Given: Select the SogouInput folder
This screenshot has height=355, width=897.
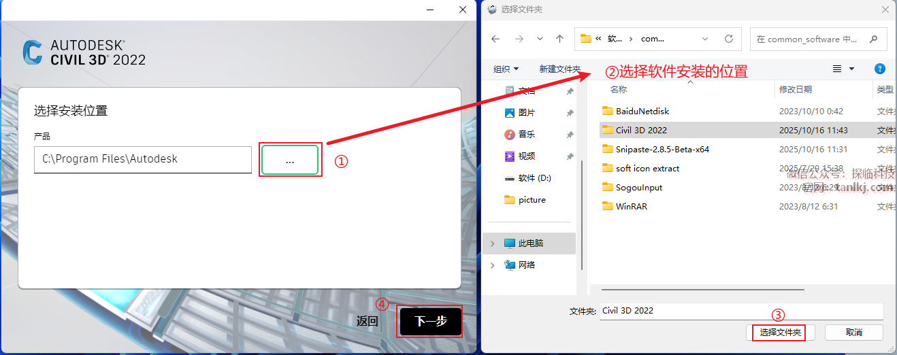Looking at the screenshot, I should coord(639,187).
